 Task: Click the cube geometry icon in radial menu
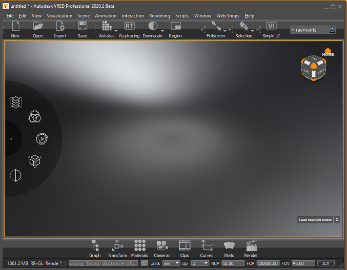click(35, 161)
